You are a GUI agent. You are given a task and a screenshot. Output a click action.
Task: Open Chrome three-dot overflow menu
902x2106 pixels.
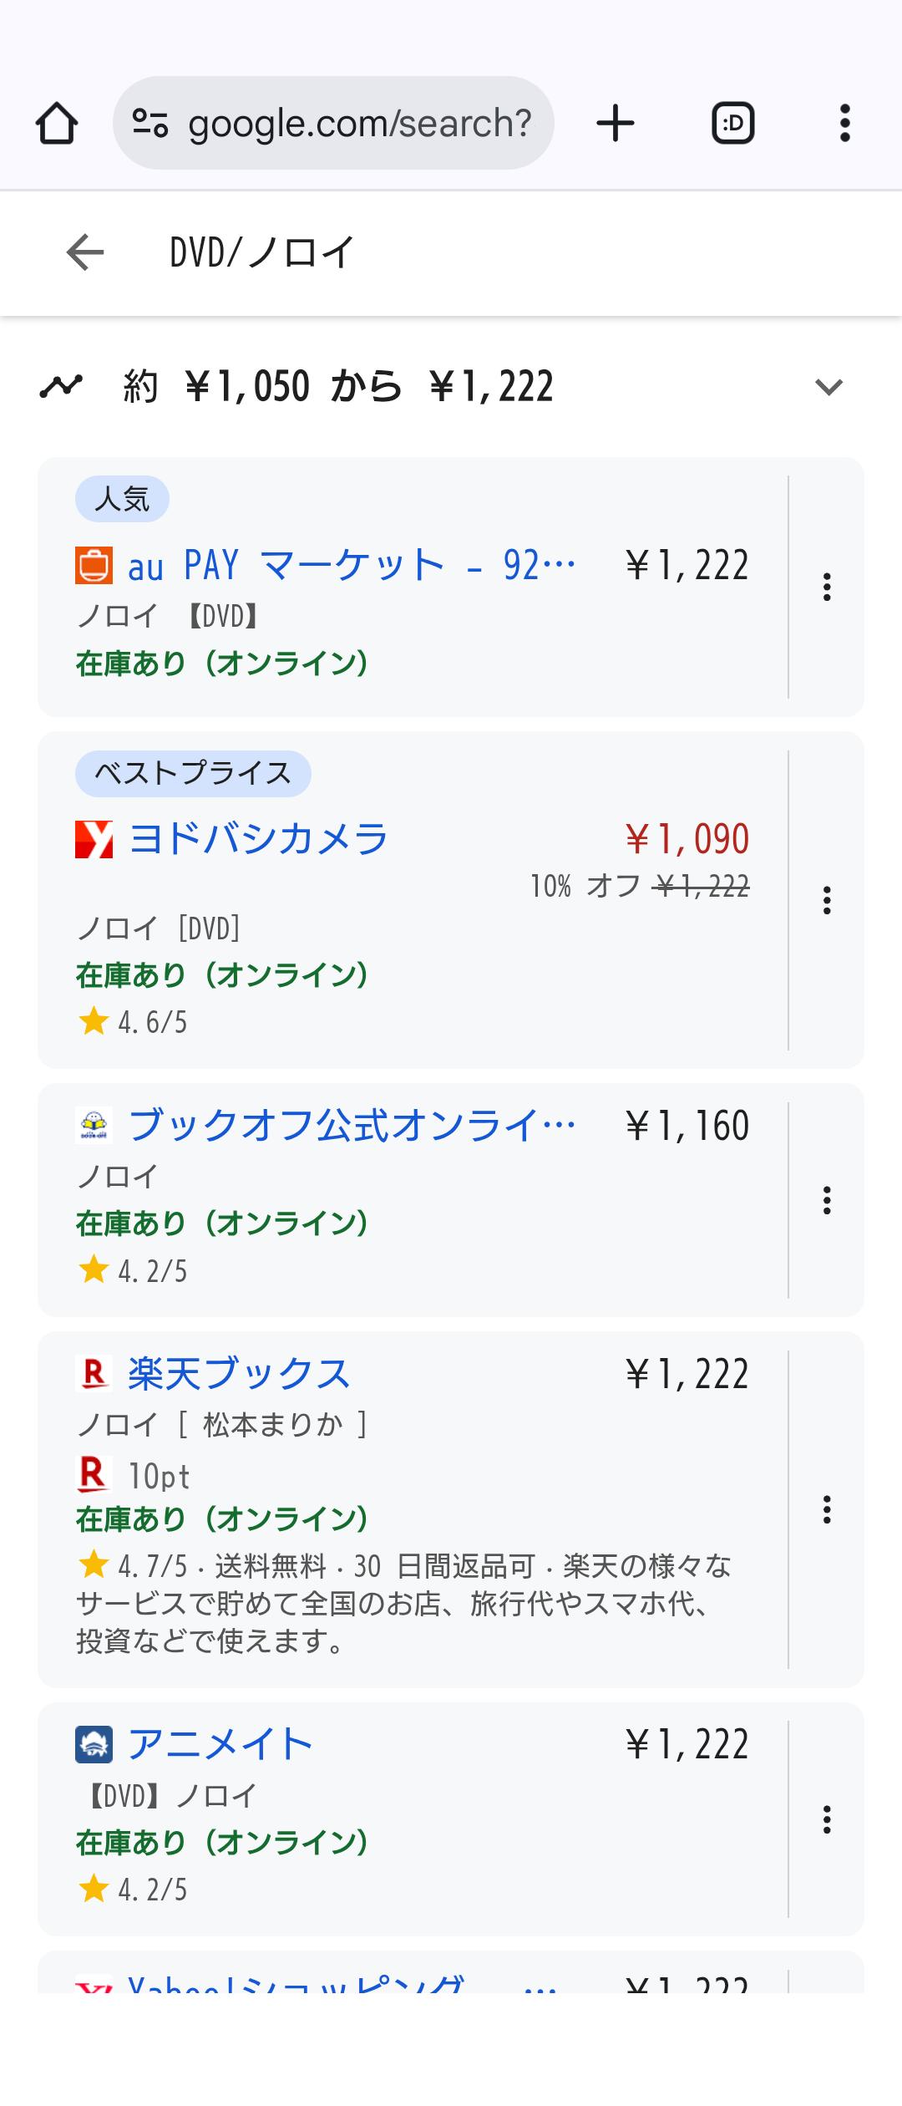[844, 124]
